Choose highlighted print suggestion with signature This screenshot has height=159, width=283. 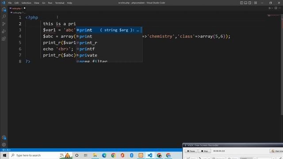109,30
